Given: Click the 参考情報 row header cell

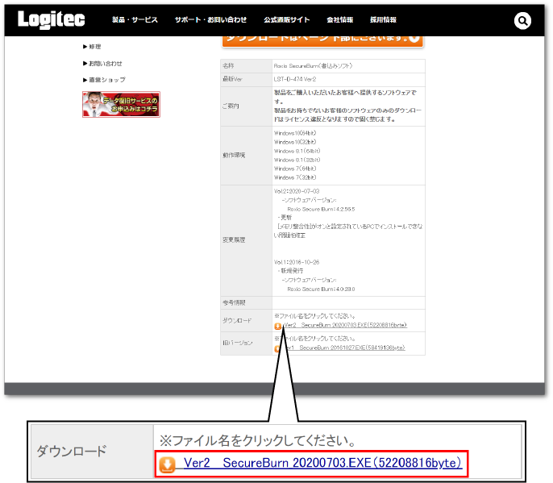Looking at the screenshot, I should coord(246,302).
